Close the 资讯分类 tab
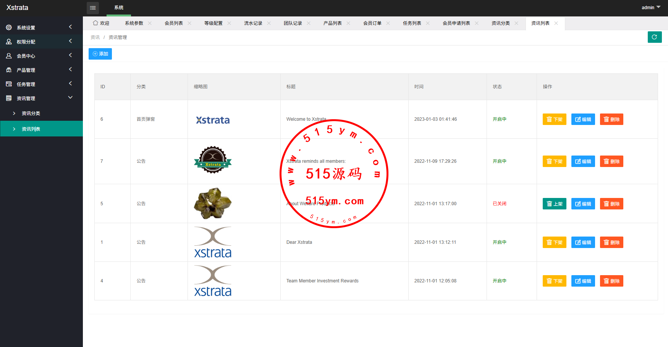Image resolution: width=668 pixels, height=347 pixels. pos(516,23)
